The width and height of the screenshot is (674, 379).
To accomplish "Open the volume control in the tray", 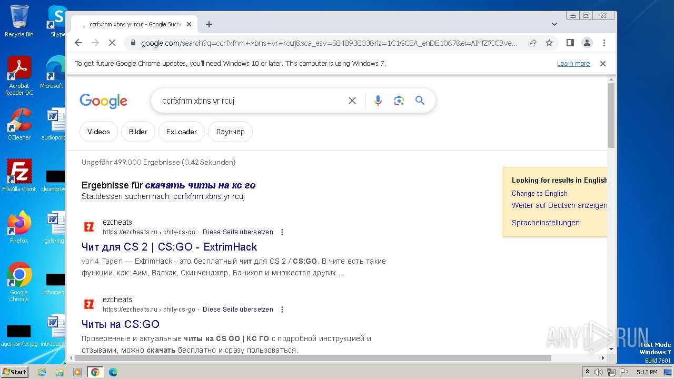I will (599, 372).
